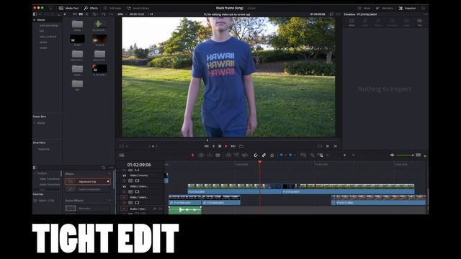Select Video Transitions in Toolbox
The image size is (461, 259).
coord(50,179)
